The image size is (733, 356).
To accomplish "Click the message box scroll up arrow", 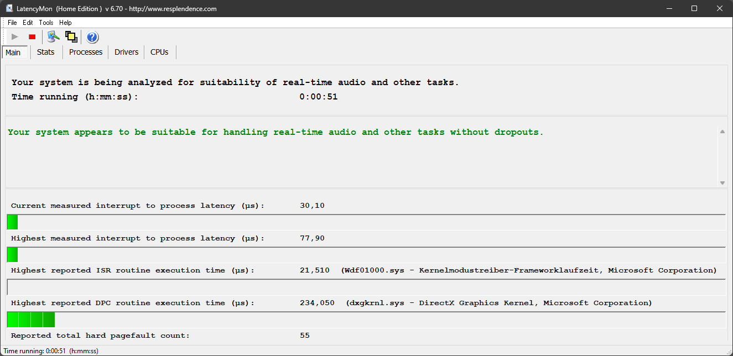I will [x=722, y=132].
